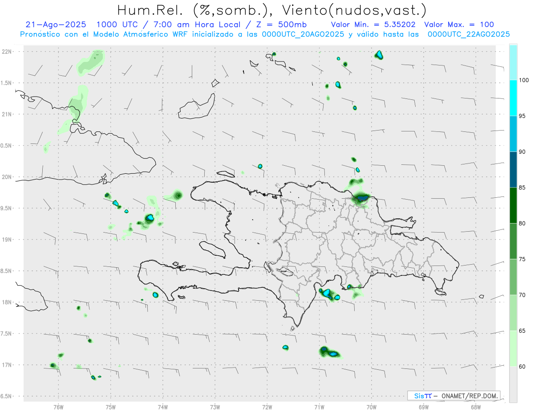
Task: Click the humid patch near 22N 75W
Action: [90, 61]
